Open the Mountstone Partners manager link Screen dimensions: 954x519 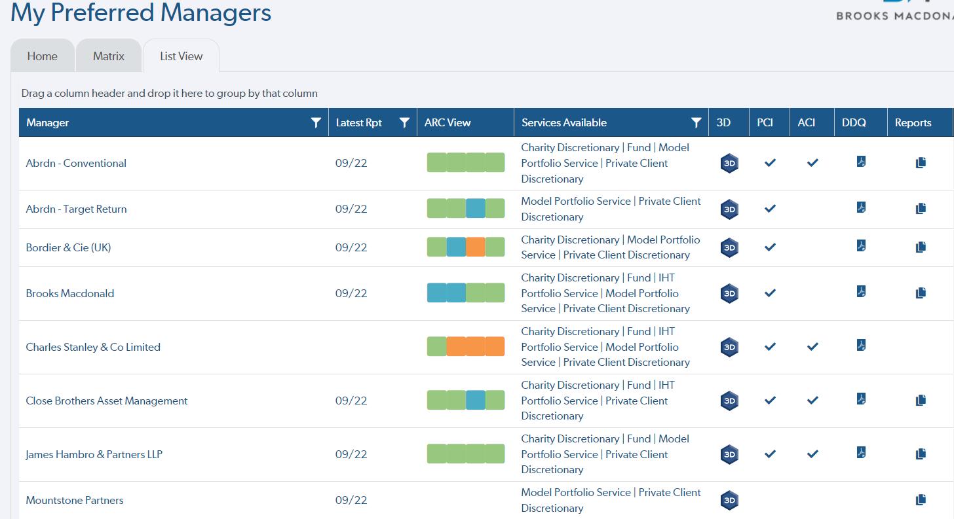[75, 500]
